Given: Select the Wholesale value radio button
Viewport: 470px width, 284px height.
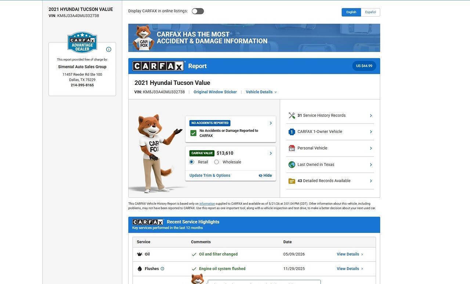Looking at the screenshot, I should click(216, 162).
